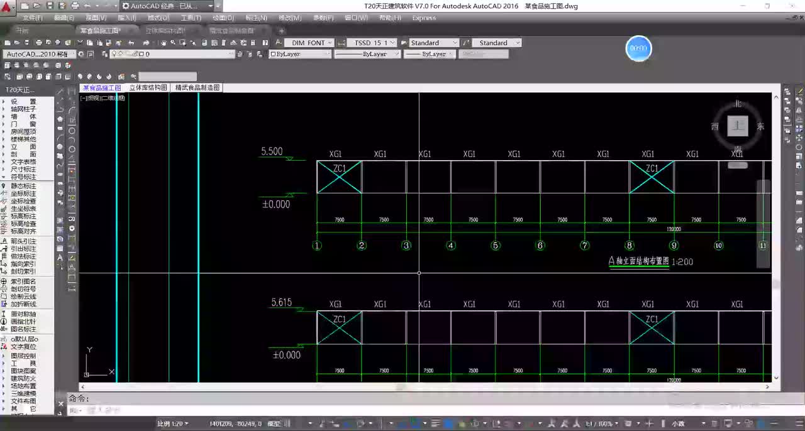Expand the 轴网柱子 menu group
Viewport: 805px width, 431px height.
(23, 109)
